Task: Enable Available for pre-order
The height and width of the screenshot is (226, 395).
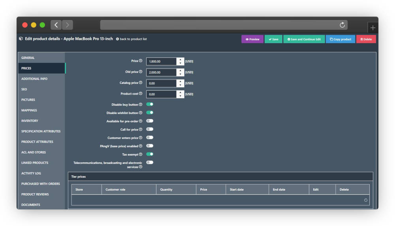Action: 150,121
